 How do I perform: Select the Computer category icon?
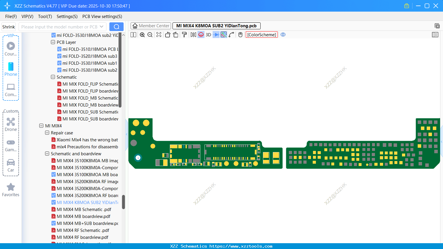click(x=11, y=90)
